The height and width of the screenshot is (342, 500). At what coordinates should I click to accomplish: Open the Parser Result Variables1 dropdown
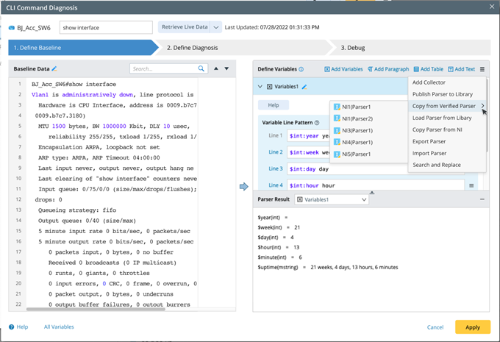click(x=332, y=199)
